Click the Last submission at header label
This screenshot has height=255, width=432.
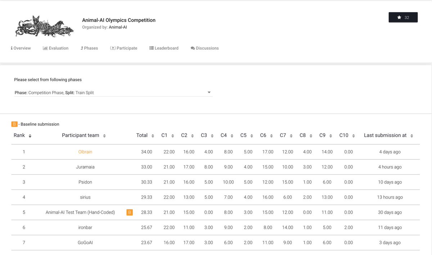tap(385, 136)
